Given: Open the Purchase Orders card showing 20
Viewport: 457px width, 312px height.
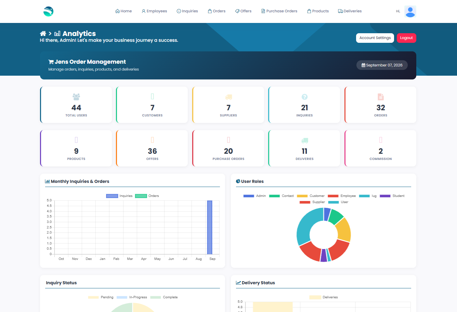Looking at the screenshot, I should point(228,148).
